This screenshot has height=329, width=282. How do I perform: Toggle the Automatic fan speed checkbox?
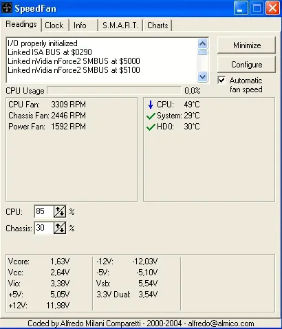[221, 81]
